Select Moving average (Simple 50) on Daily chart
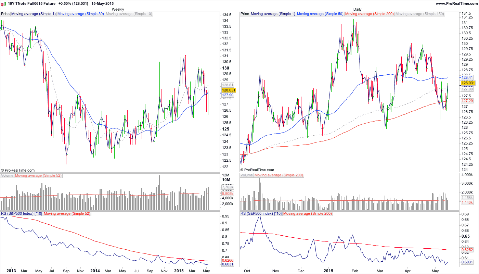 (320, 14)
